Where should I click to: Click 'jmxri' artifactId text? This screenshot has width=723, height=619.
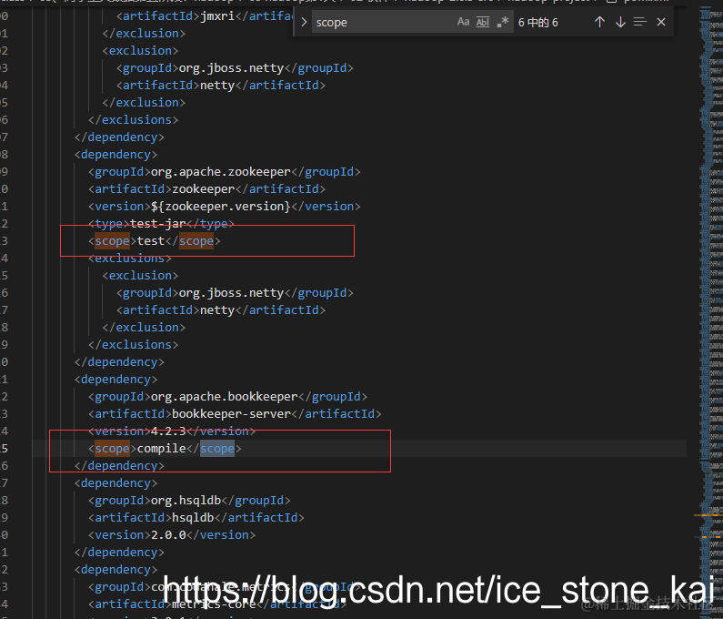tap(217, 16)
